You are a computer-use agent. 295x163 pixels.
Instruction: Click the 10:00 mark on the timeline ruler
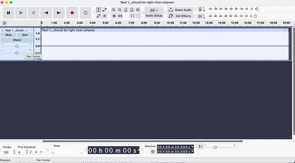pos(170,23)
